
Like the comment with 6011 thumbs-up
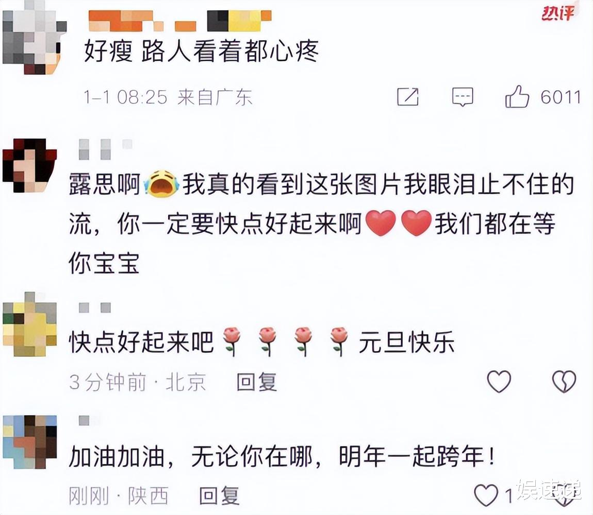(517, 97)
